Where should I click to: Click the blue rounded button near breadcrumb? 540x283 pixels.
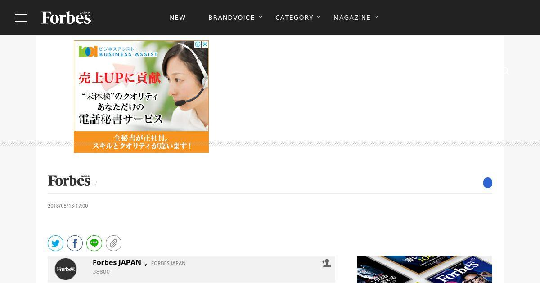point(488,183)
